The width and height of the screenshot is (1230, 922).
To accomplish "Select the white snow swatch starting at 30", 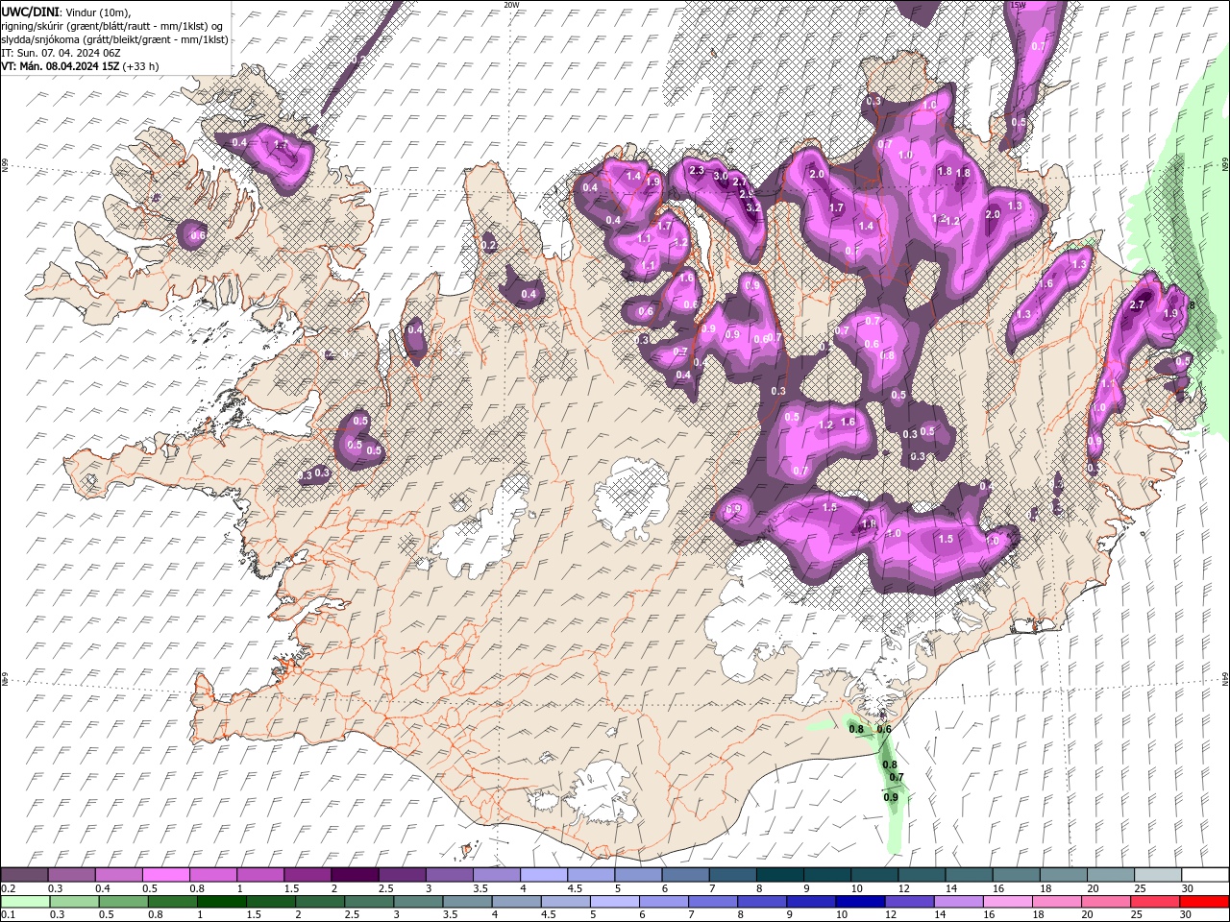I will click(1206, 874).
